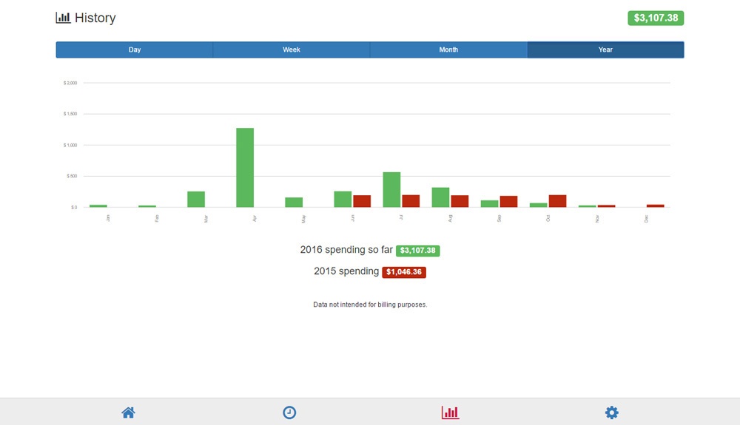Click the green July bar in the chart
This screenshot has width=740, height=425.
pos(391,190)
